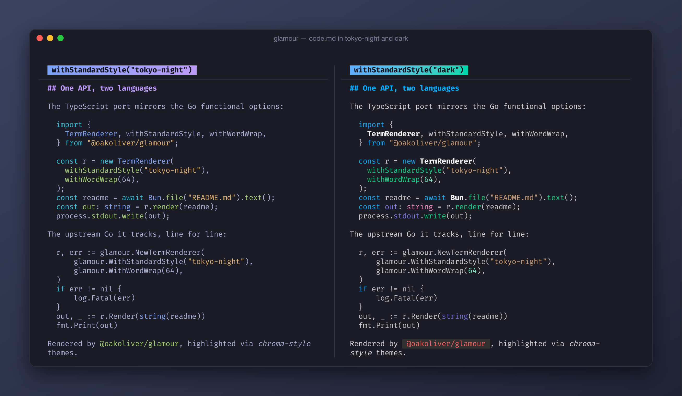This screenshot has height=396, width=682.
Task: Click the window title 'glamour — code.md in tokyo-night and dark'
Action: tap(341, 38)
